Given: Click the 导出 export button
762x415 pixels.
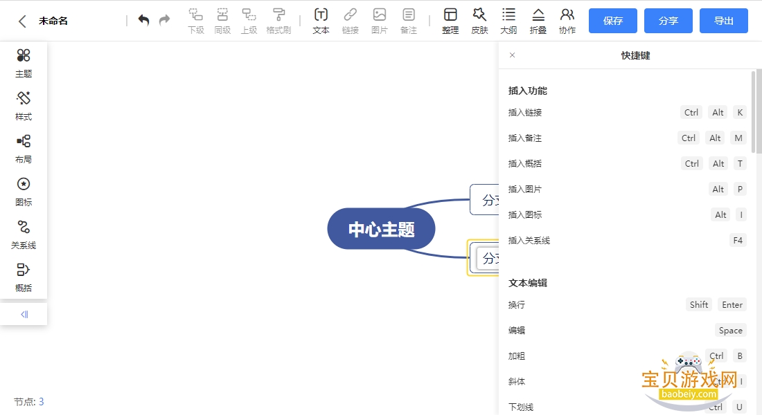Looking at the screenshot, I should pos(724,21).
